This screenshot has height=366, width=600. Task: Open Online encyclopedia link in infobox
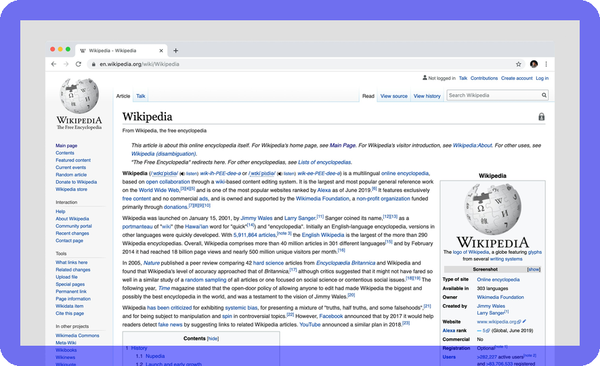498,279
